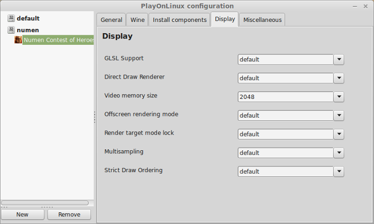
Task: Open Offscreen rendering mode dropdown arrow
Action: click(x=339, y=115)
